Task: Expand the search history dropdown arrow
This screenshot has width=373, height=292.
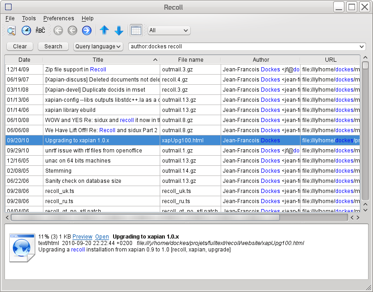Action: coord(361,47)
